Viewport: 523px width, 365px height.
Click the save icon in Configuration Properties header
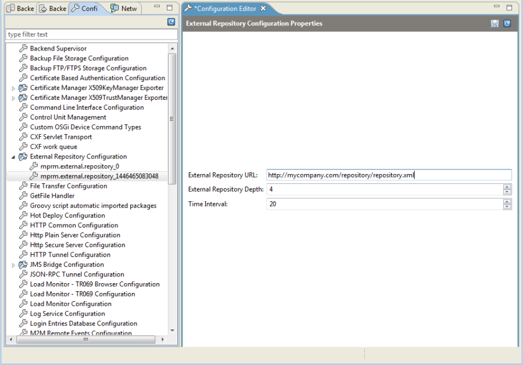[x=495, y=23]
